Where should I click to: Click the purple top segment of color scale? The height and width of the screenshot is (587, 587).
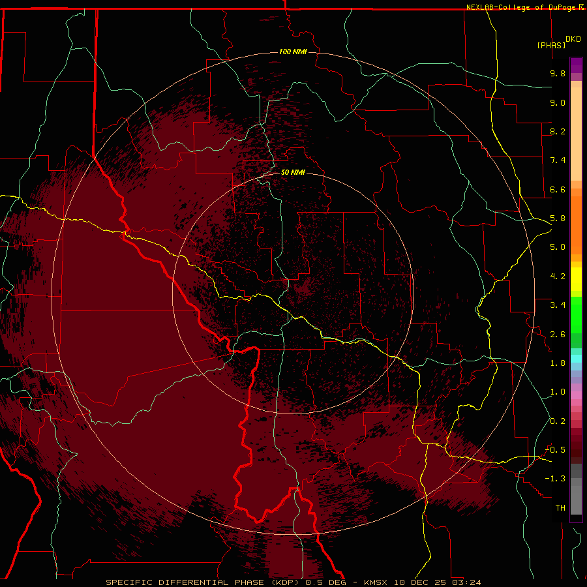tap(576, 65)
